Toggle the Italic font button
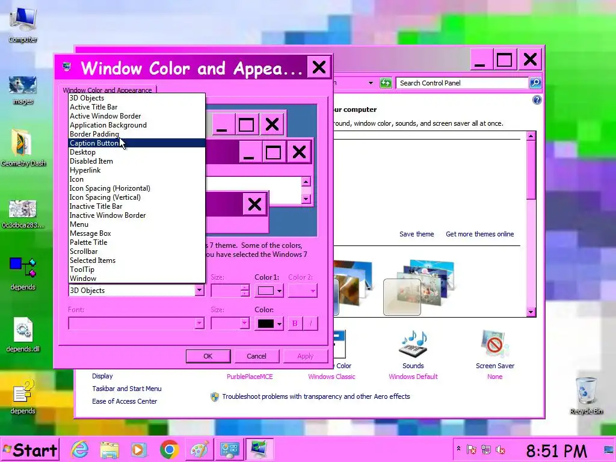Screen dimensions: 616x462 pos(310,323)
